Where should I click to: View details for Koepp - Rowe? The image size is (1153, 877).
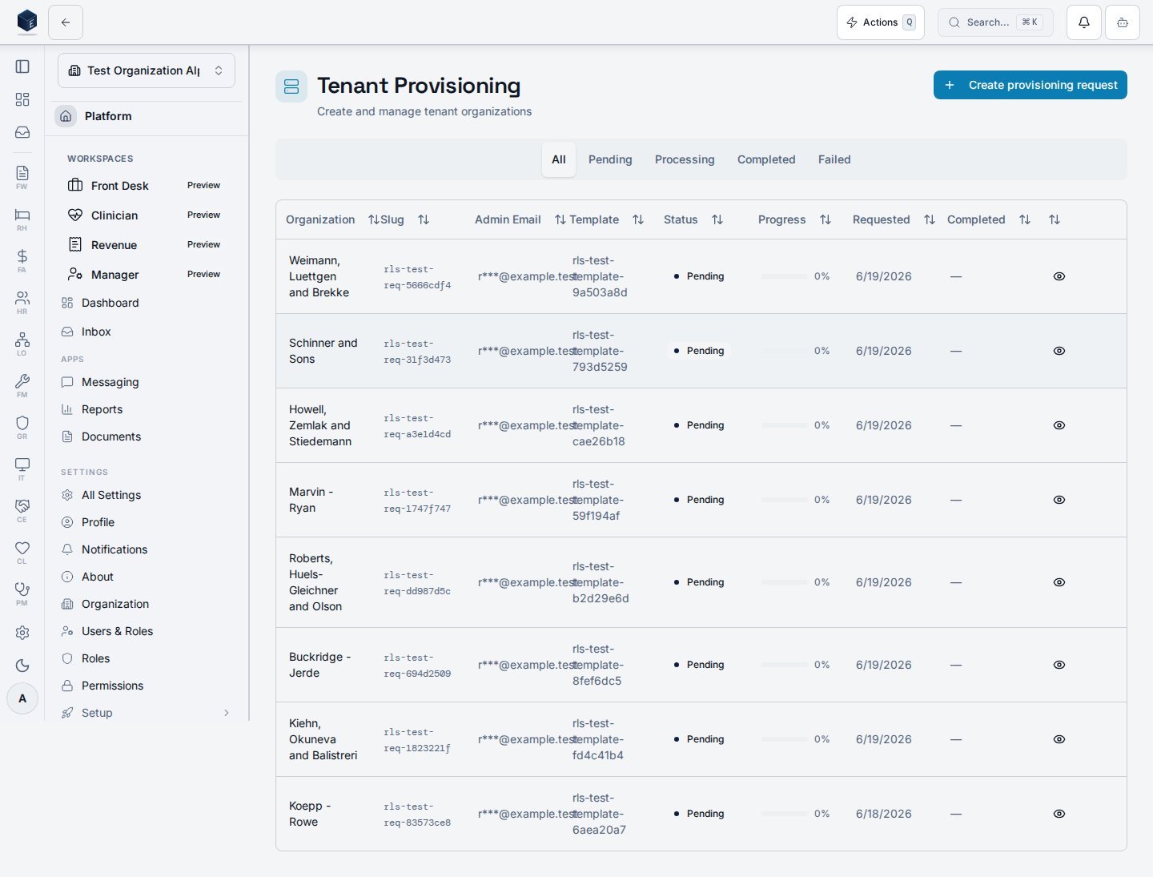[1059, 814]
